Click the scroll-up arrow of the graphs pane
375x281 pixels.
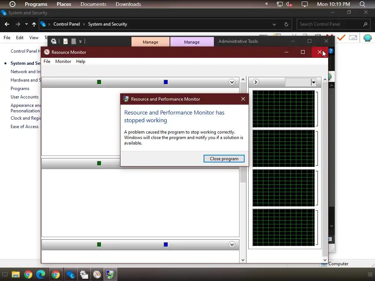[x=325, y=79]
